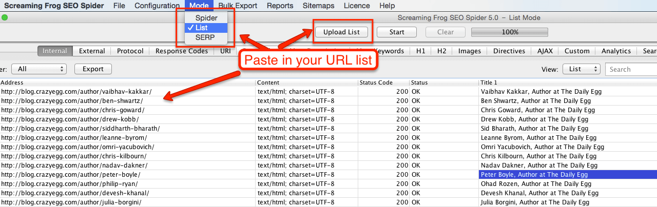657x207 pixels.
Task: Click the Clear button
Action: click(446, 32)
